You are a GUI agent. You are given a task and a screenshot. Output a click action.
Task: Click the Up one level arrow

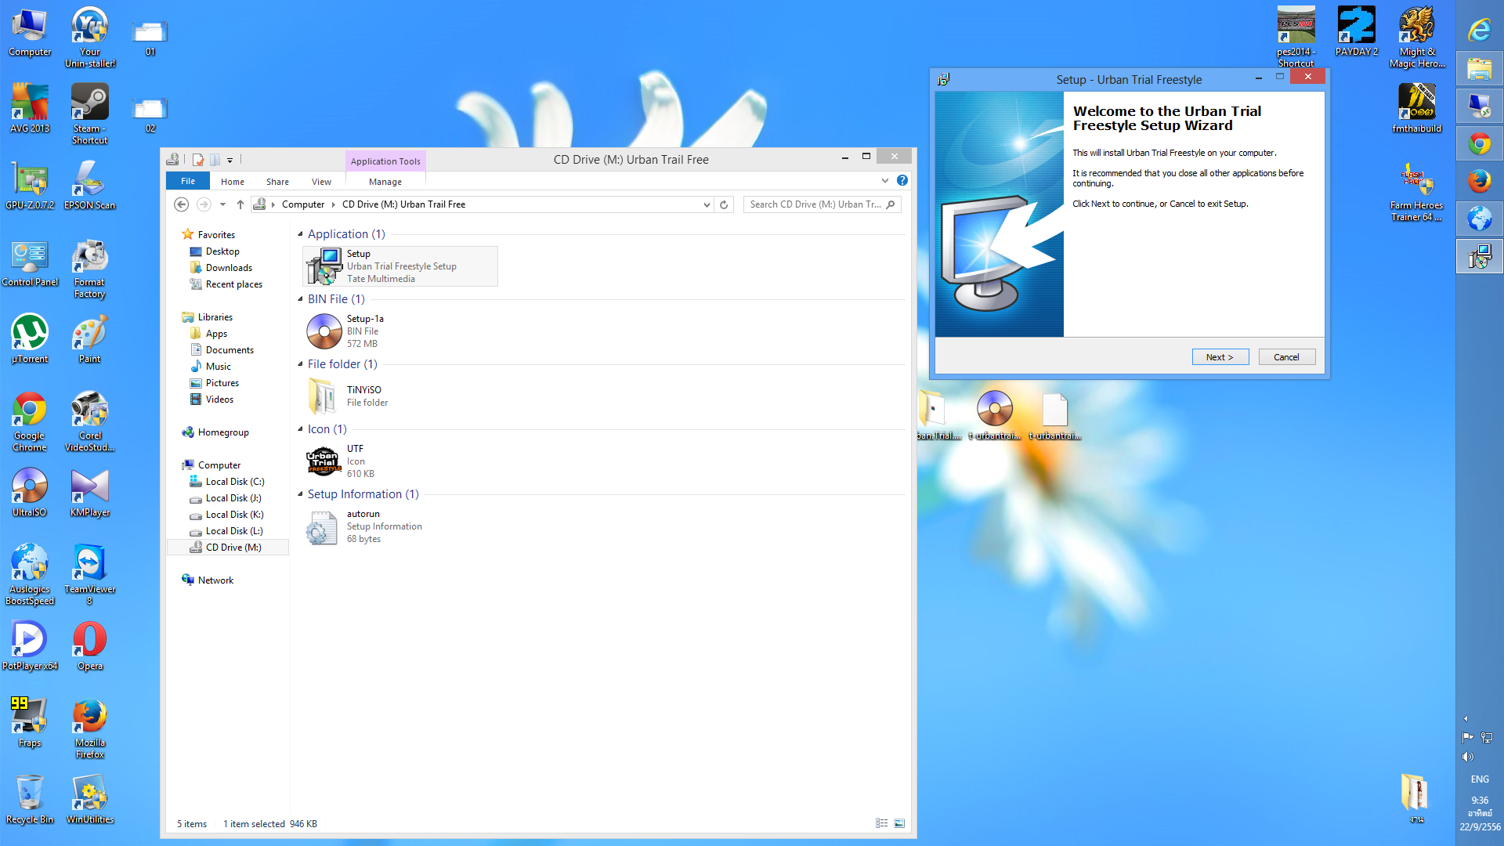click(x=240, y=204)
